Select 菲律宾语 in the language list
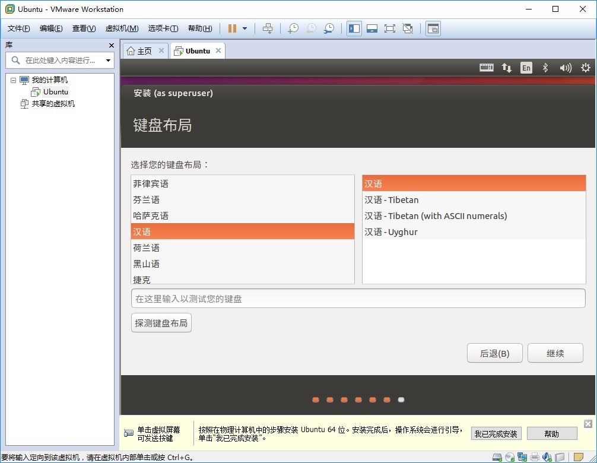This screenshot has height=463, width=597. (x=243, y=183)
